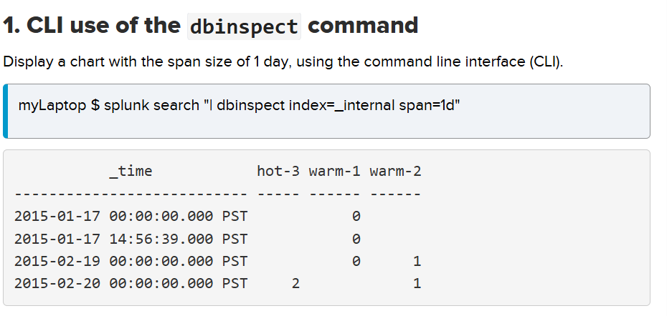Click the warm-2 column header
672x316 pixels.
click(x=395, y=171)
